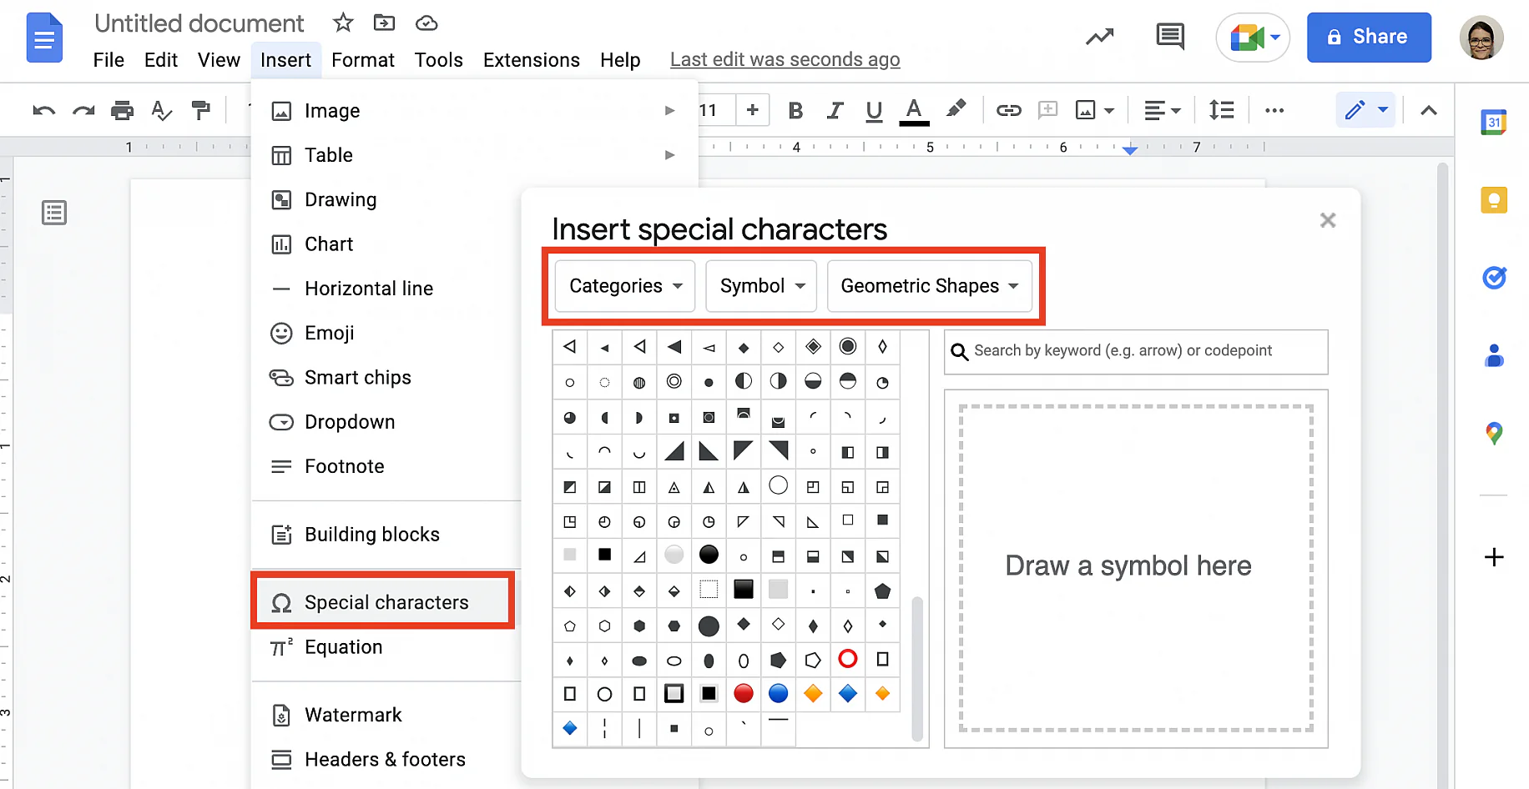Open the Symbol dropdown
Image resolution: width=1529 pixels, height=789 pixels.
761,286
